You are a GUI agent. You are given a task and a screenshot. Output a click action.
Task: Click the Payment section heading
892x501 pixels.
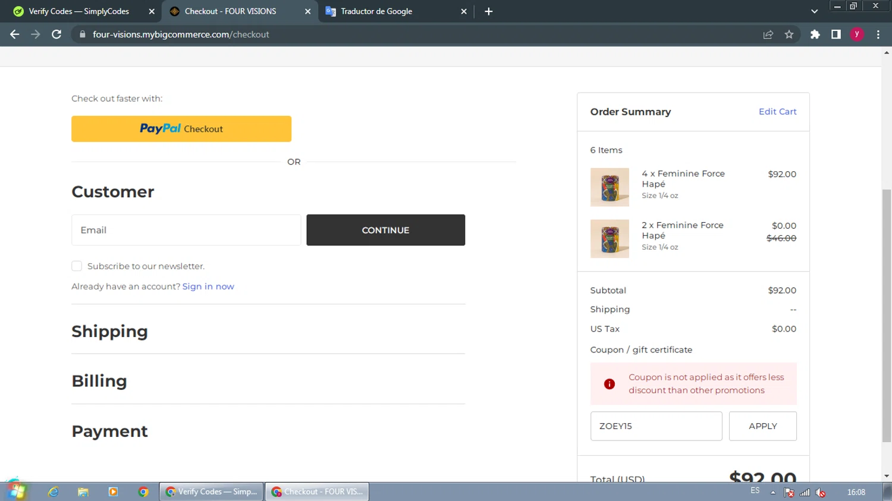click(109, 431)
